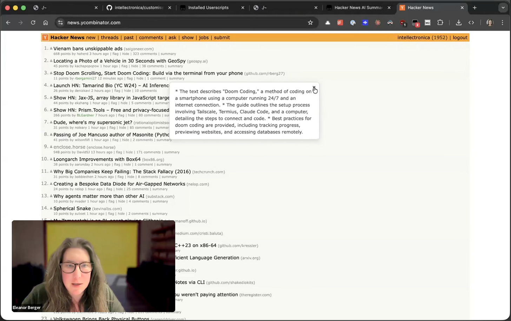This screenshot has width=511, height=321.
Task: Go back using the browser back arrow
Action: click(x=8, y=22)
